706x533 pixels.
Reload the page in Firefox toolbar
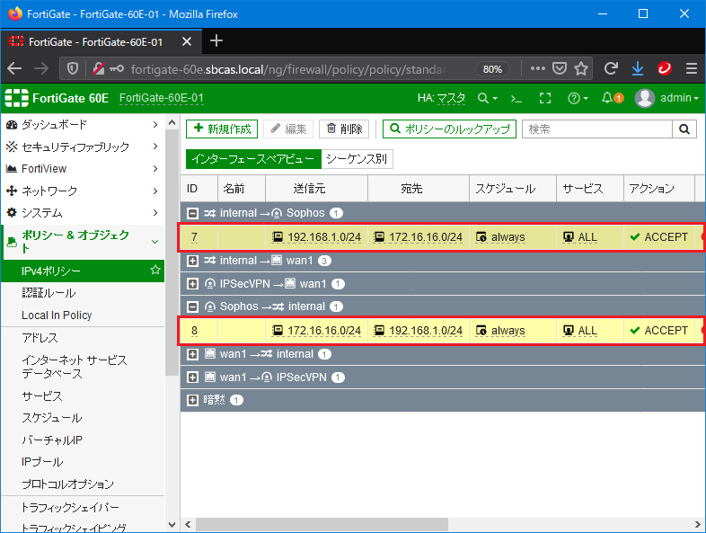(x=611, y=69)
